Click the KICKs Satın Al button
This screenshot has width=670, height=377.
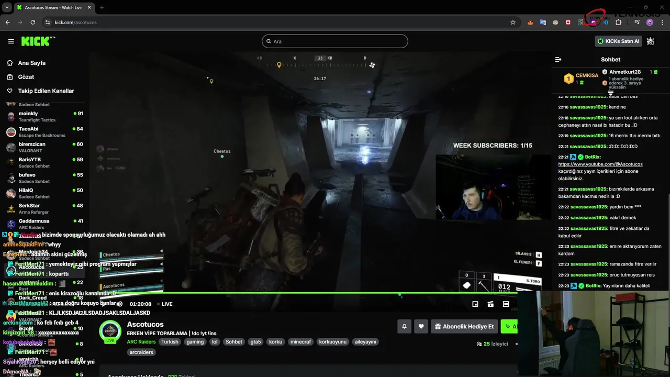(x=618, y=41)
